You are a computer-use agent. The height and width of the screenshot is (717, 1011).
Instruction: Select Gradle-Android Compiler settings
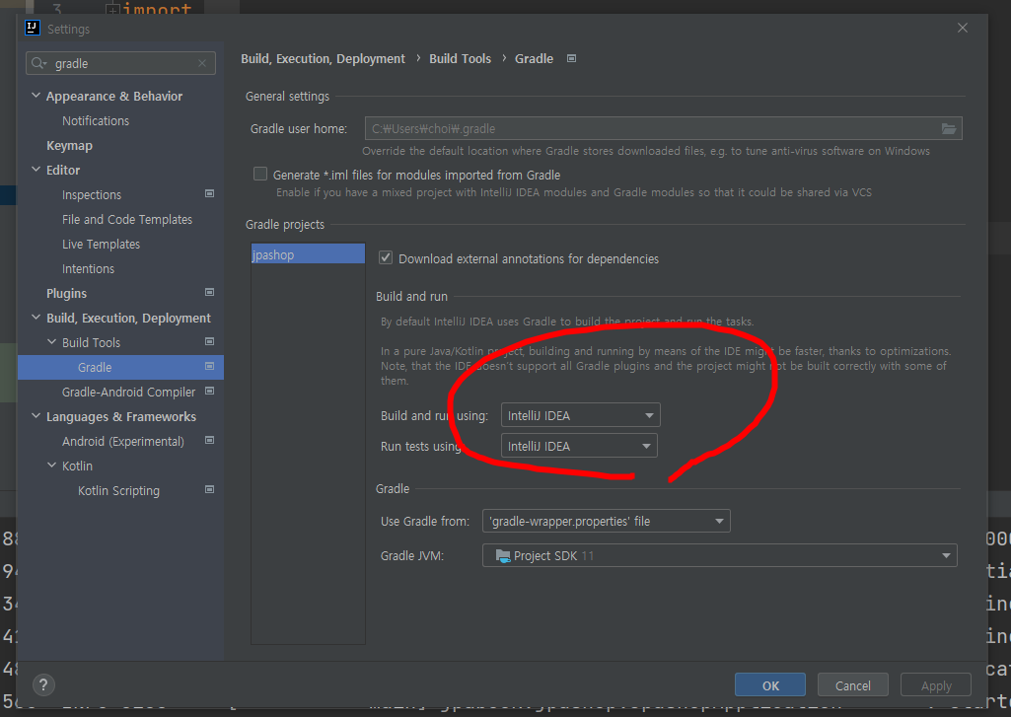(128, 392)
